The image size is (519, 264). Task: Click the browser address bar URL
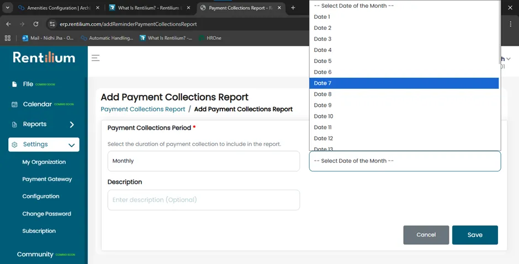coord(128,24)
